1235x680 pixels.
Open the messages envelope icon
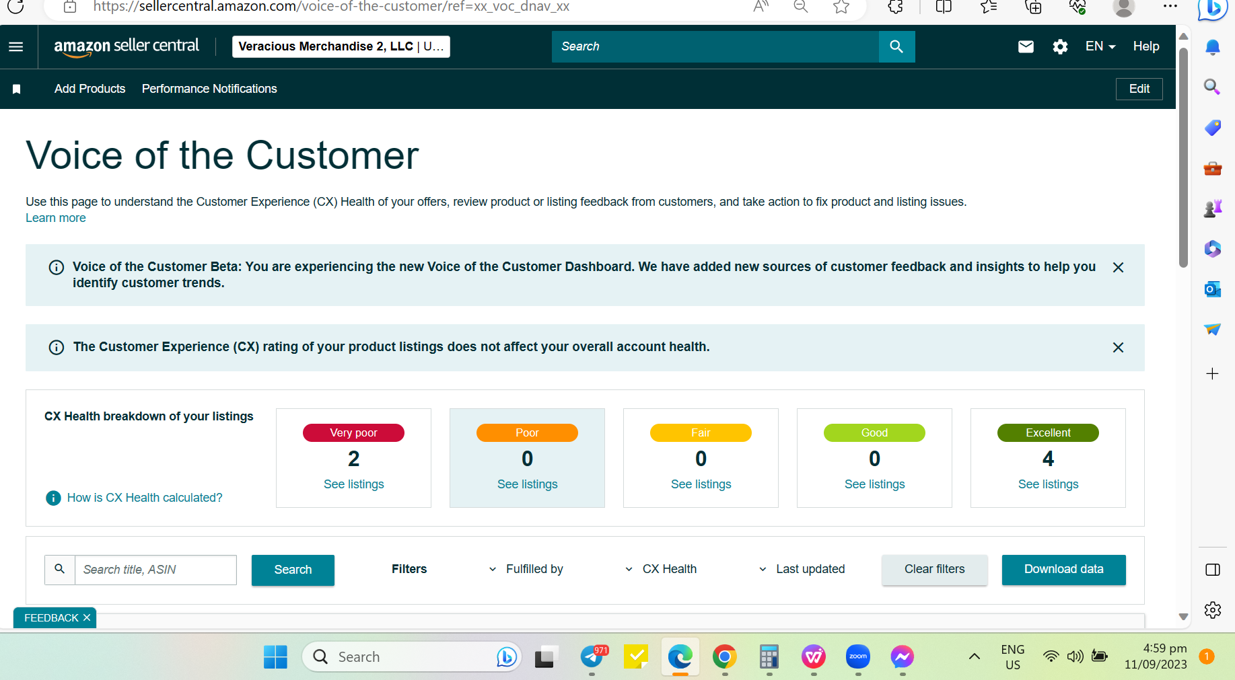[x=1026, y=46]
